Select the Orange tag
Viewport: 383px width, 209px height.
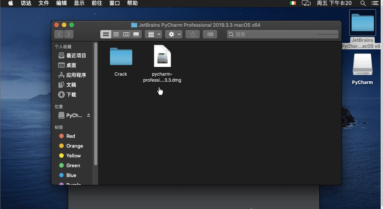(x=72, y=146)
